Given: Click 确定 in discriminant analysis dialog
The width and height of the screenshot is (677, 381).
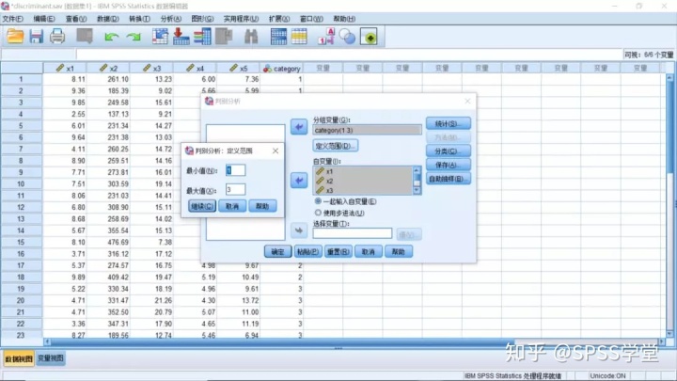Looking at the screenshot, I should pos(277,251).
